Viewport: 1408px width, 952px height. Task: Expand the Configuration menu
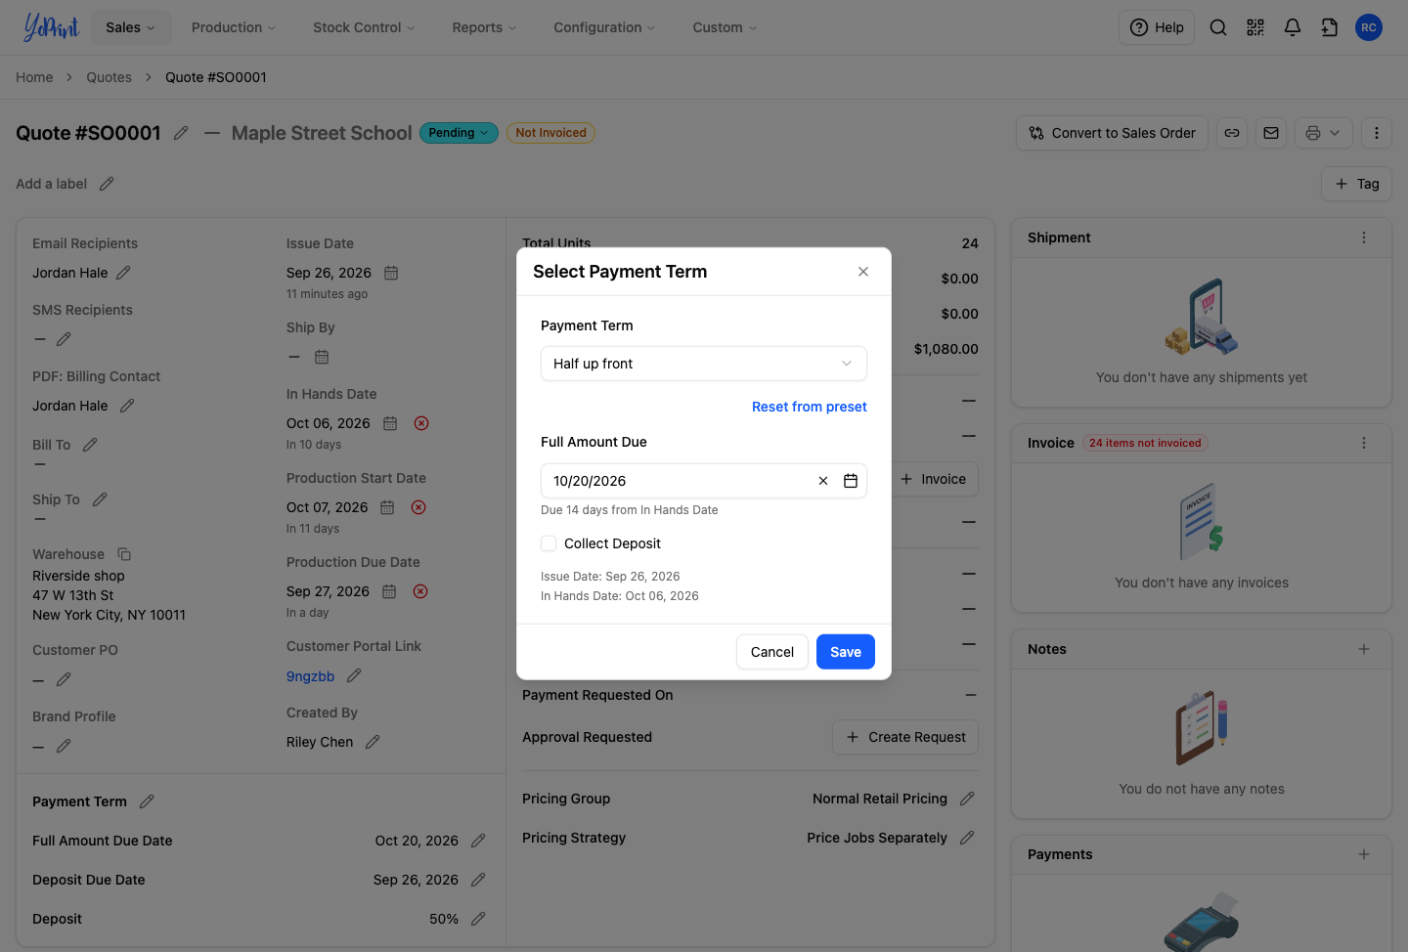pyautogui.click(x=604, y=27)
